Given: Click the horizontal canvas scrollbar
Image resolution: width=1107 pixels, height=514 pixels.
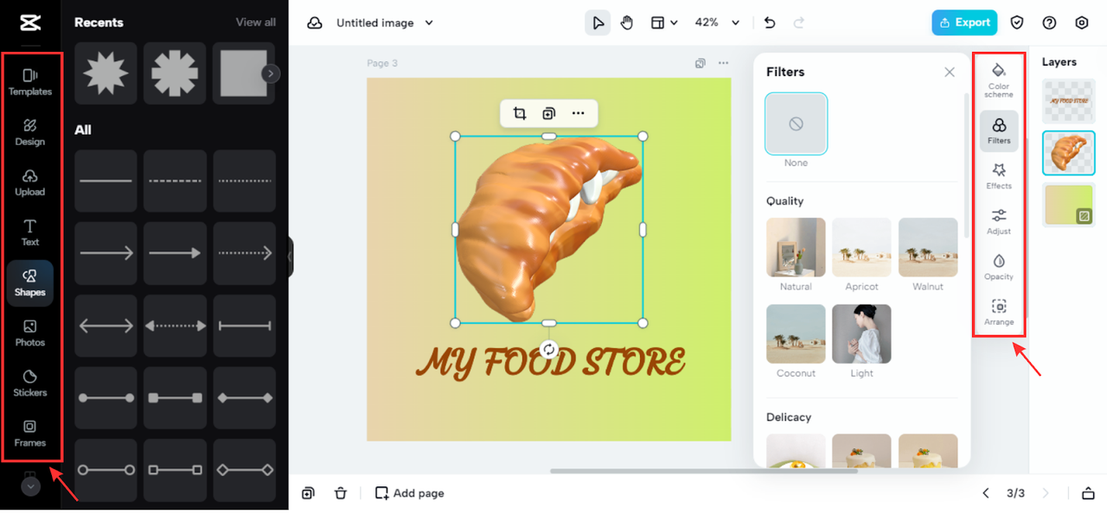Looking at the screenshot, I should coord(703,471).
